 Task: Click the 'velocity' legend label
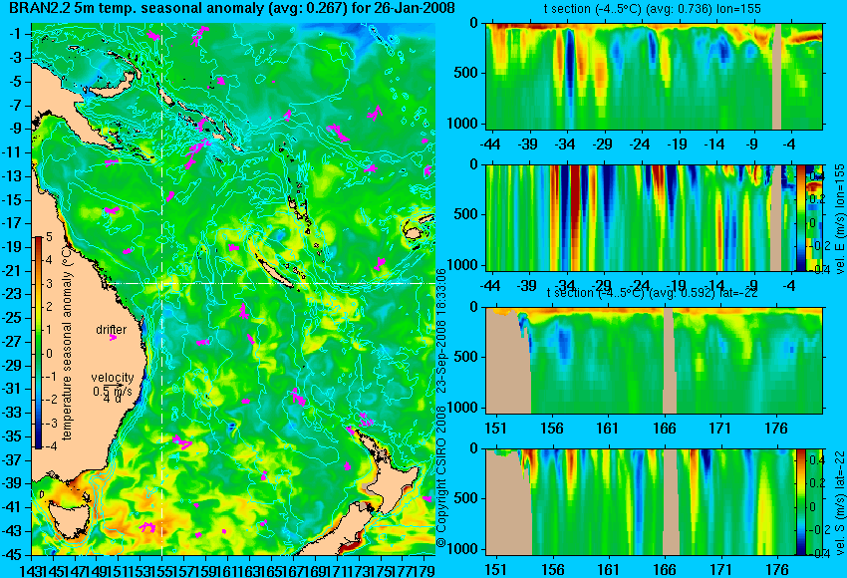(x=113, y=378)
